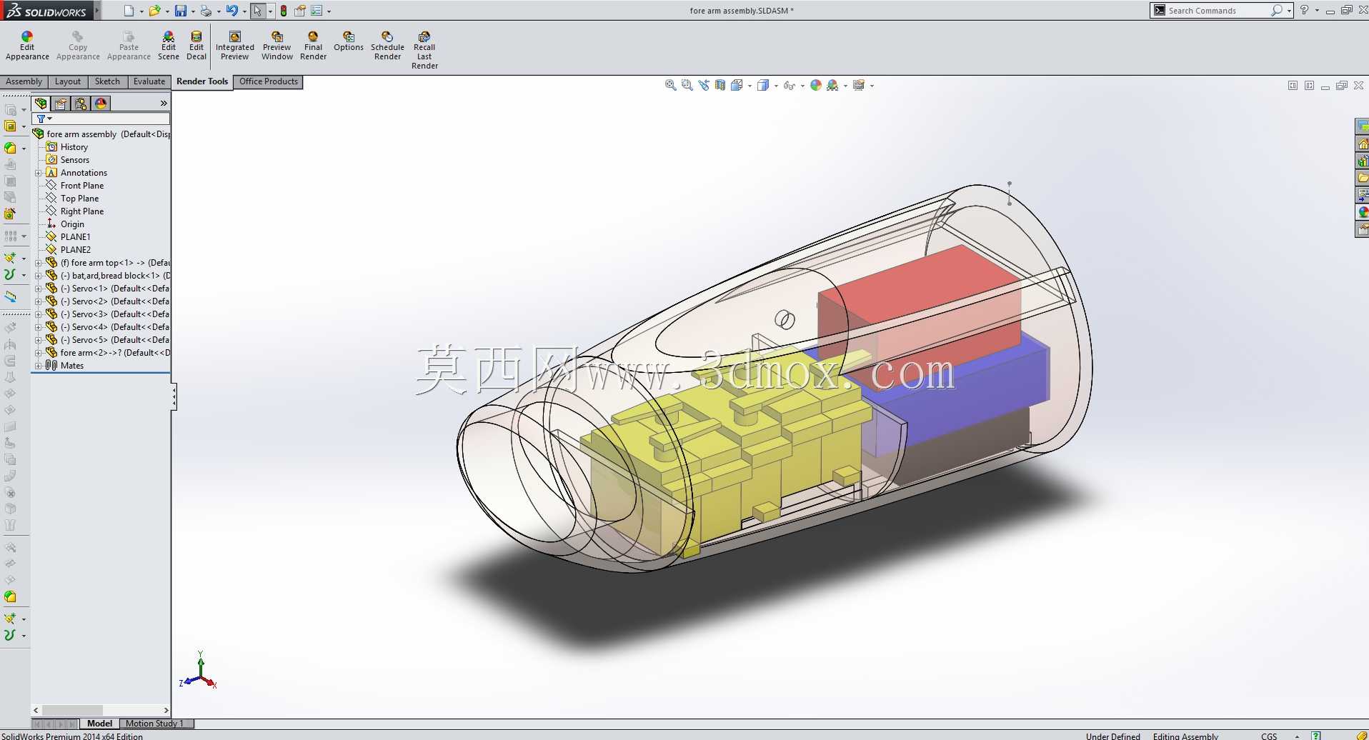Screen dimensions: 1369x740
Task: Click the SolidWorks Help question mark icon
Action: coord(1304,10)
